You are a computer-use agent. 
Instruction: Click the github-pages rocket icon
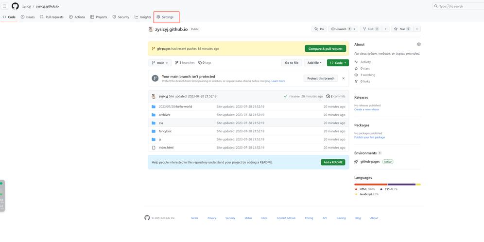(356, 162)
